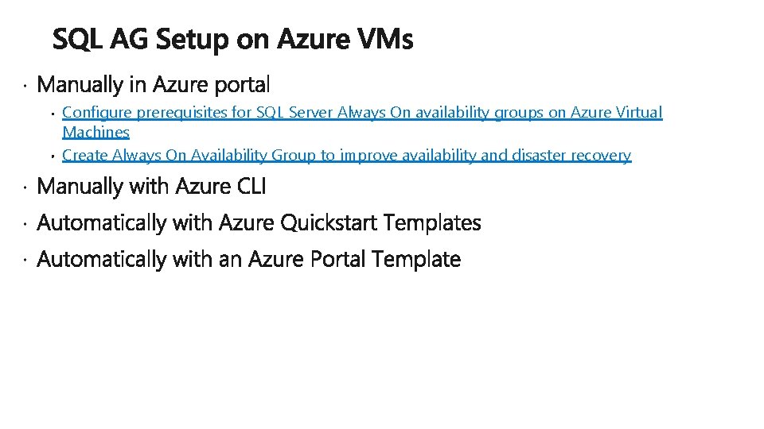Click the word CLI in the second bullet
The width and height of the screenshot is (764, 429).
pyautogui.click(x=251, y=186)
